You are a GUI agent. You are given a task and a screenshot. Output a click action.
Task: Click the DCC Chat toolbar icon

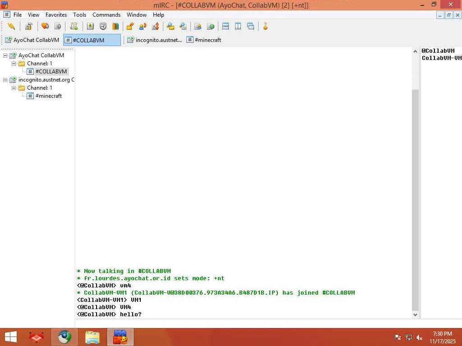(143, 27)
